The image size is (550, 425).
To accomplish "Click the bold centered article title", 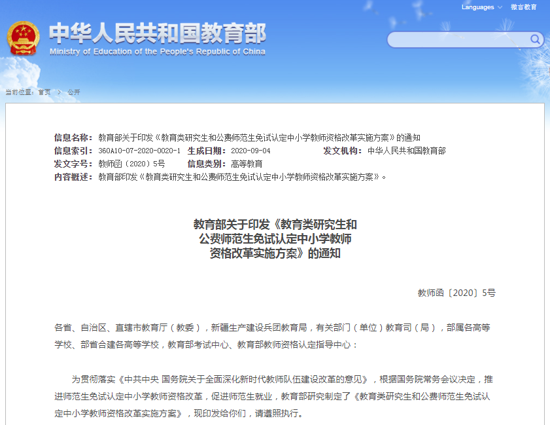I will (275, 239).
